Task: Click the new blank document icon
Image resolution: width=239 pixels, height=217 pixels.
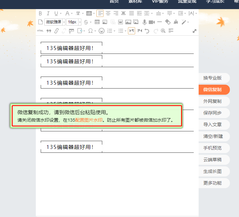Action: pos(40,22)
